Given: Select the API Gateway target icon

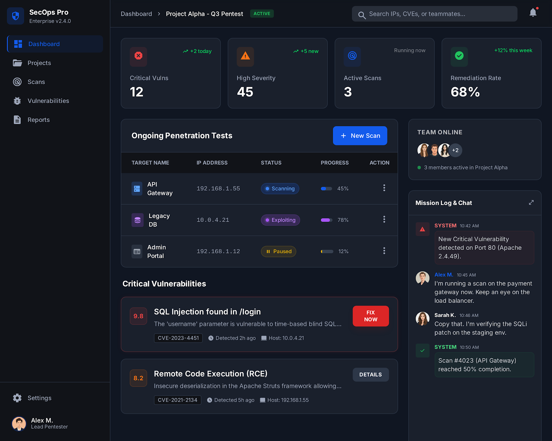Looking at the screenshot, I should click(137, 188).
